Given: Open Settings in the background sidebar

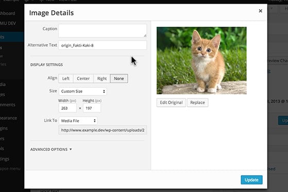Looking at the screenshot, I should 5,159.
